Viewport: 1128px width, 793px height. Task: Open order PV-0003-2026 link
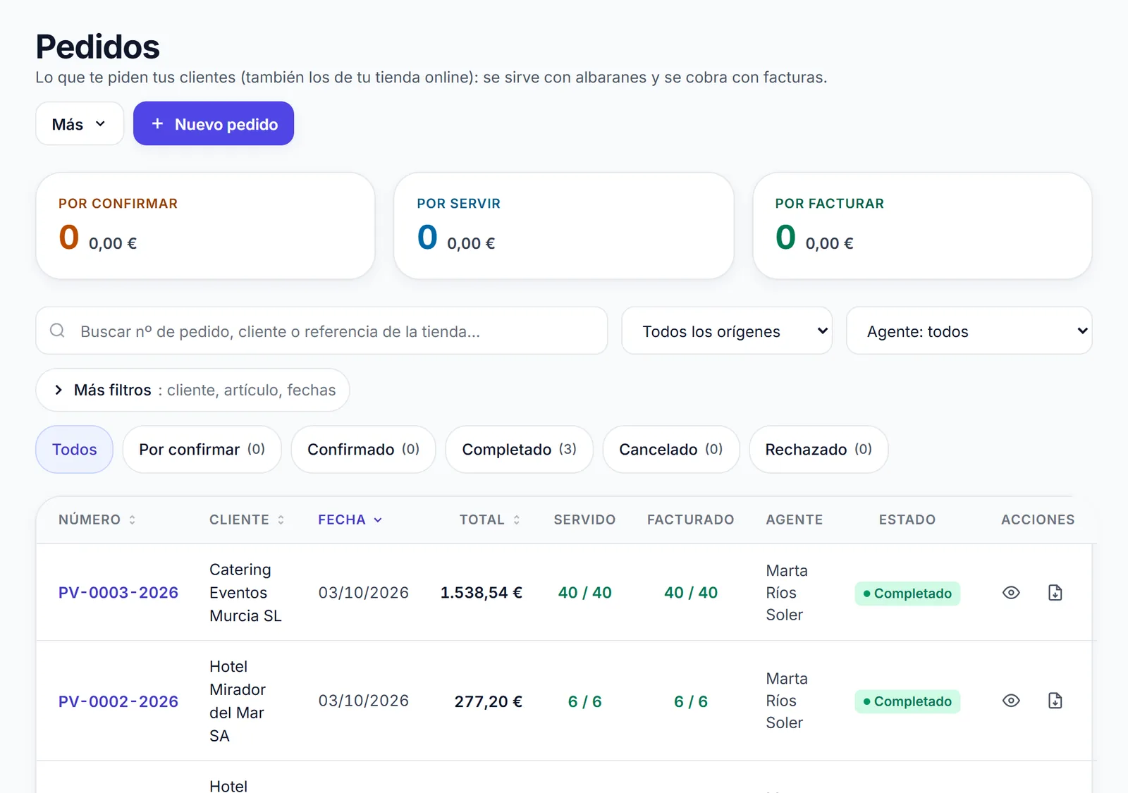tap(118, 593)
